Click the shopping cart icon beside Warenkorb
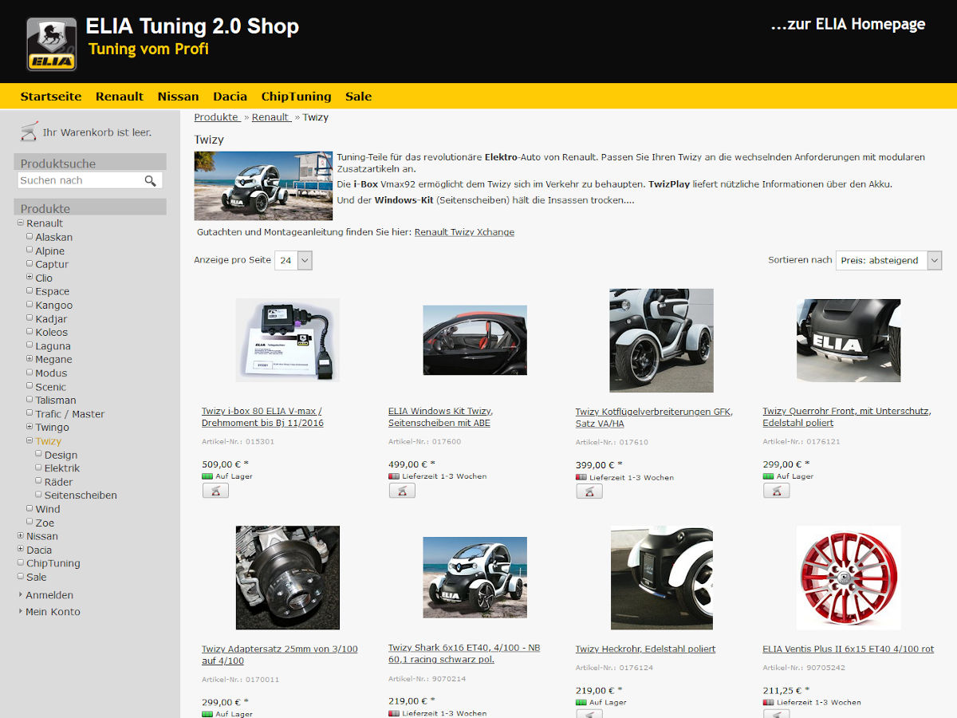Image resolution: width=957 pixels, height=718 pixels. point(29,131)
